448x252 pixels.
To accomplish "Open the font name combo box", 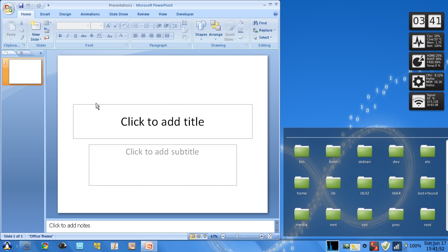I will click(x=73, y=26).
